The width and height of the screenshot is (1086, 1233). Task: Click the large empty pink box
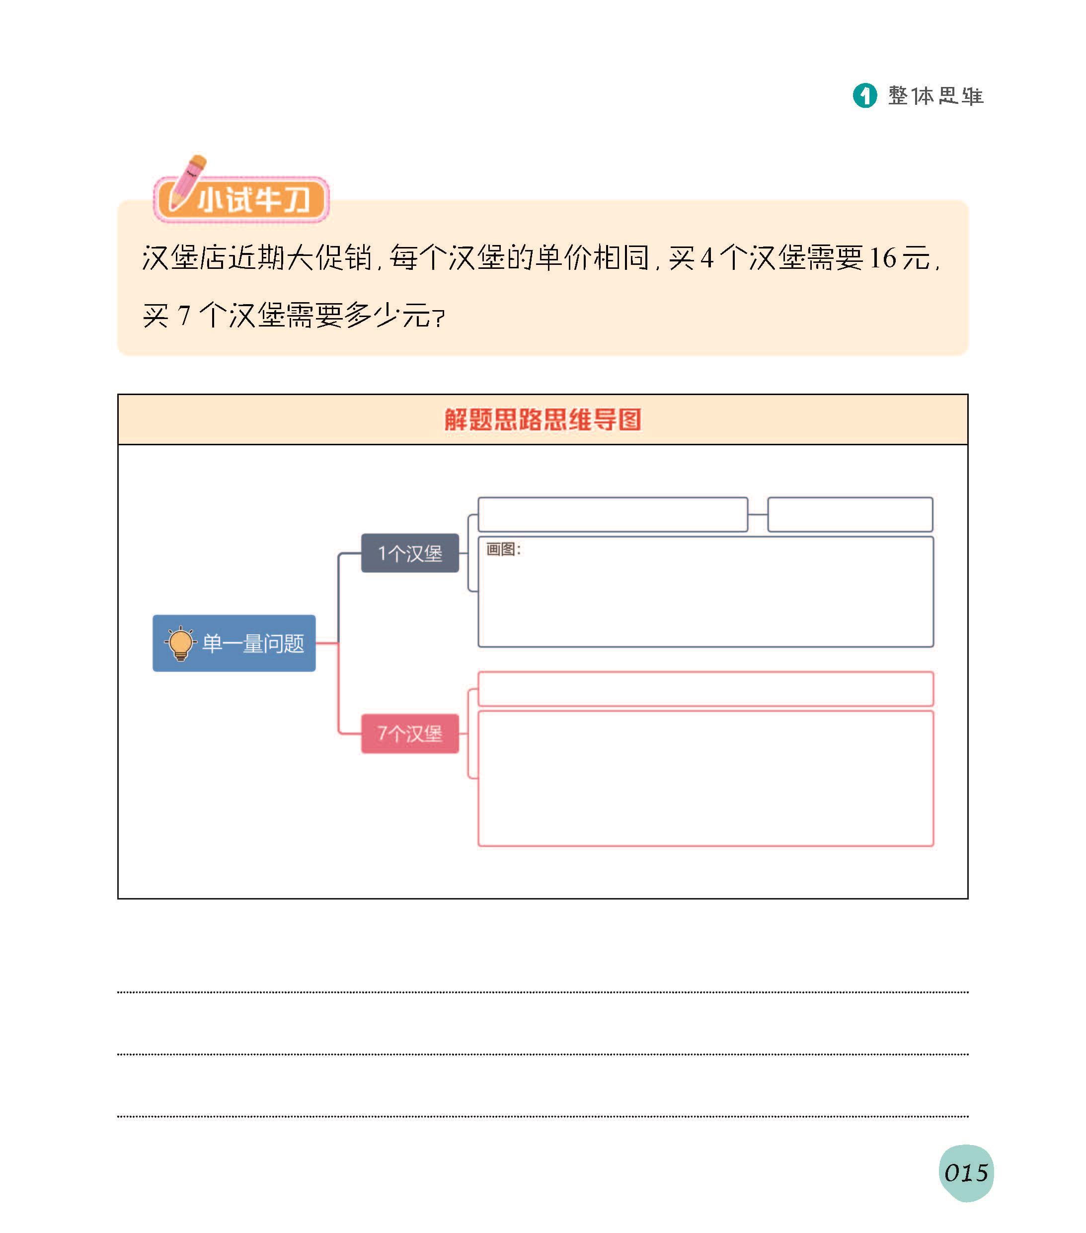(705, 779)
